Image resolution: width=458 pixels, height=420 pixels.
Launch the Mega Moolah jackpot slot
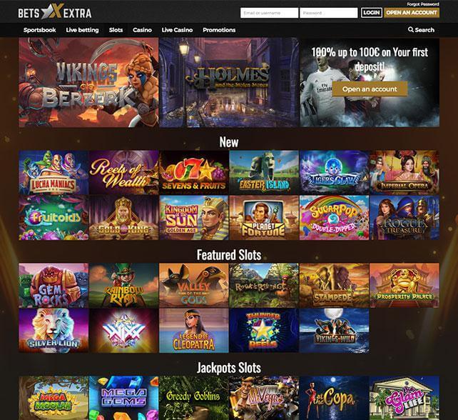(x=54, y=398)
